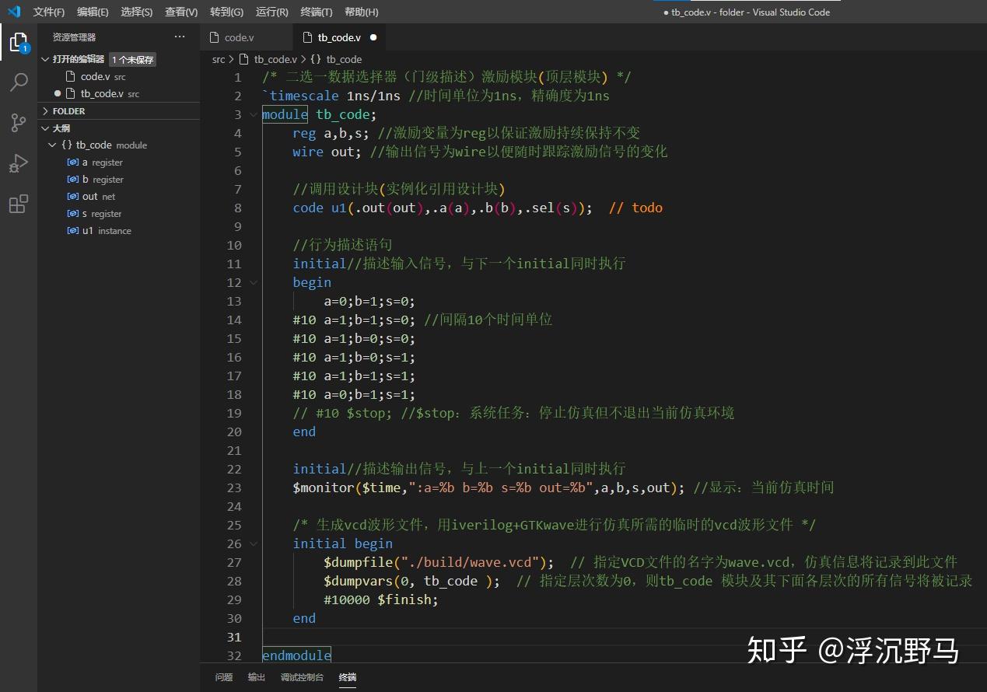This screenshot has height=692, width=987.
Task: Fold the begin block at line 12
Action: coord(254,283)
